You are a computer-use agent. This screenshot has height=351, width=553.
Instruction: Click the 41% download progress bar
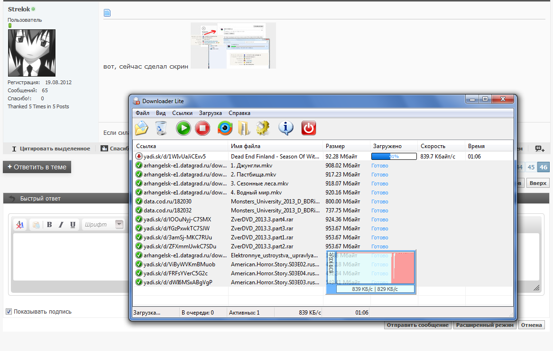point(394,156)
